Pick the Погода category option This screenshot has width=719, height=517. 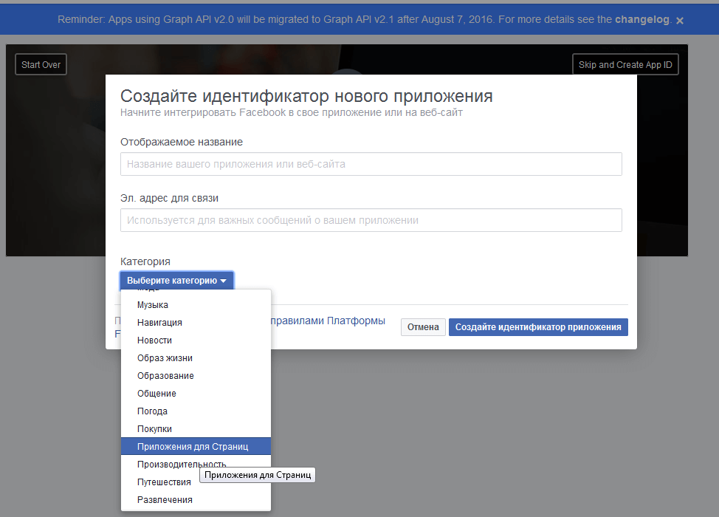point(196,411)
